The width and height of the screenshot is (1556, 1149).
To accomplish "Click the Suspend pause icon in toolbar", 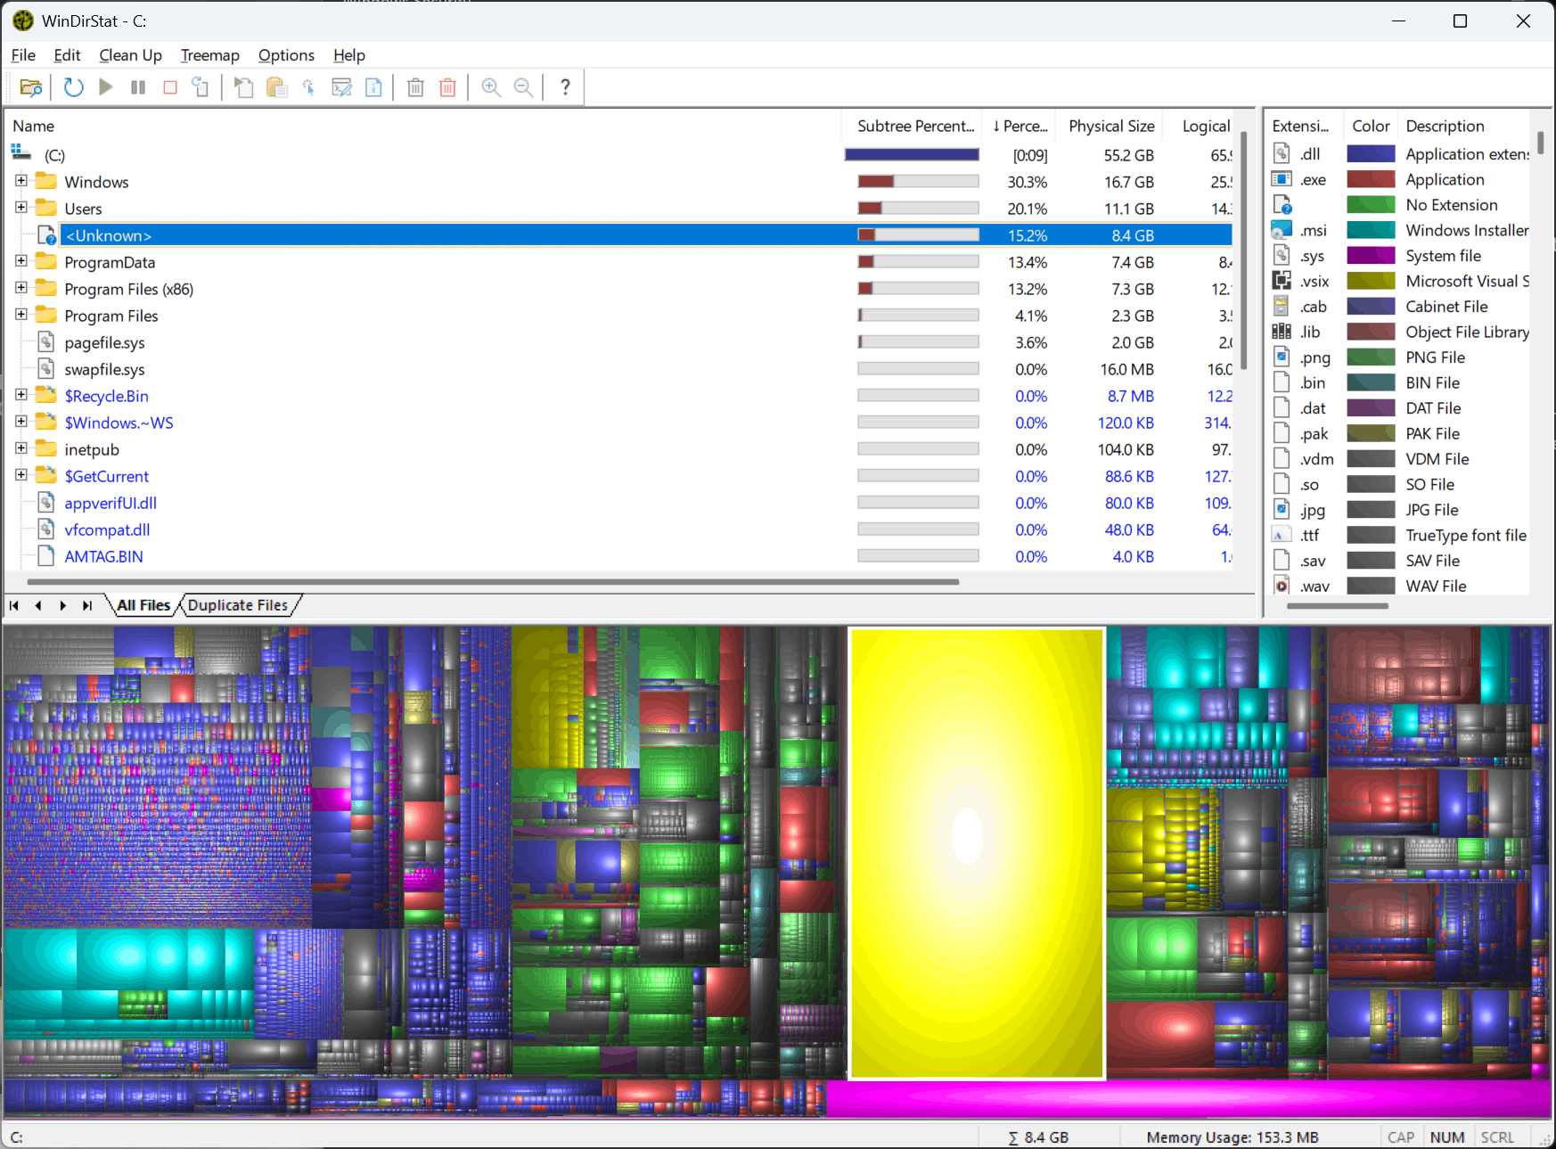I will 138,87.
